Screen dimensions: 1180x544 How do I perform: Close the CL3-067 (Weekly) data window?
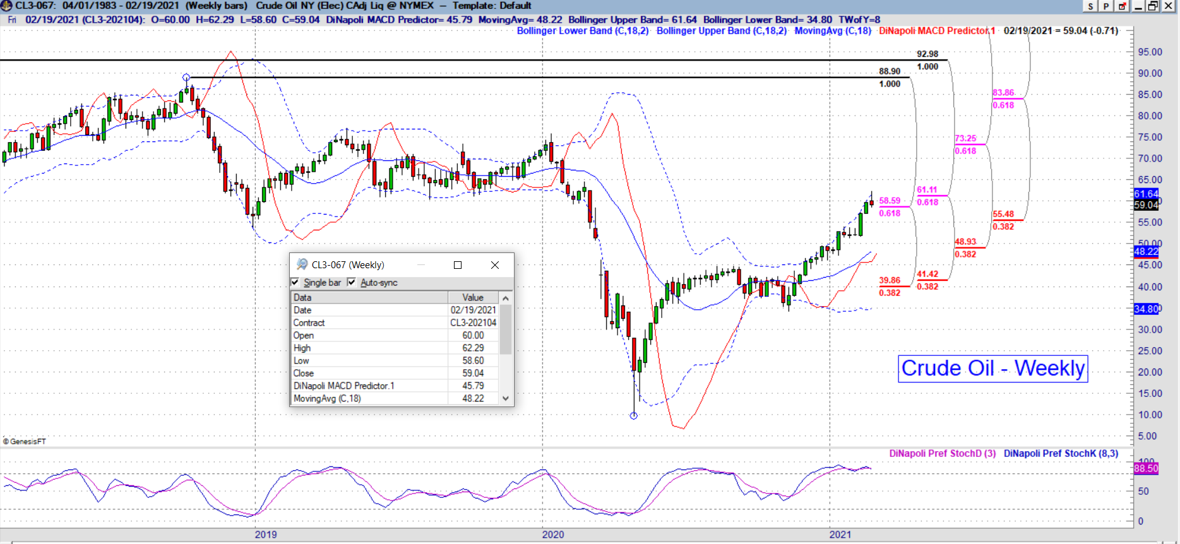(x=495, y=265)
